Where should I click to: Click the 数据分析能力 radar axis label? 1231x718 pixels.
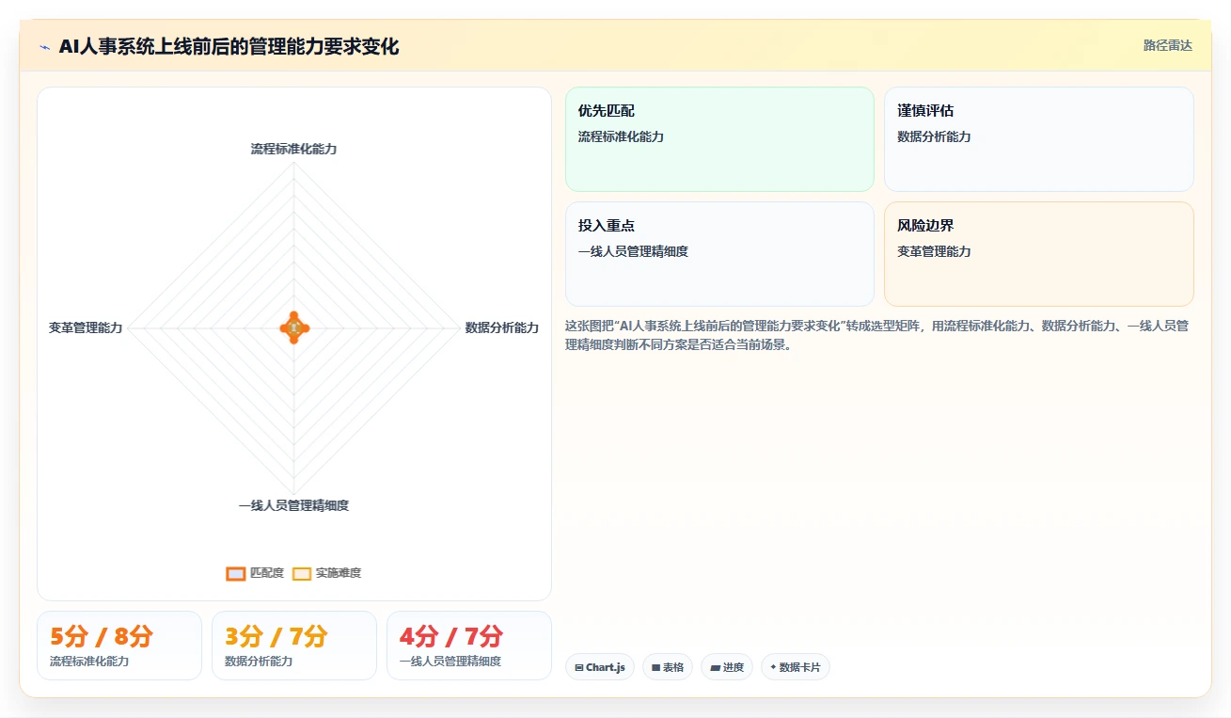point(502,327)
